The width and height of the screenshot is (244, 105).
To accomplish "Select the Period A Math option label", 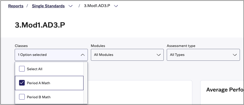I will pyautogui.click(x=38, y=83).
